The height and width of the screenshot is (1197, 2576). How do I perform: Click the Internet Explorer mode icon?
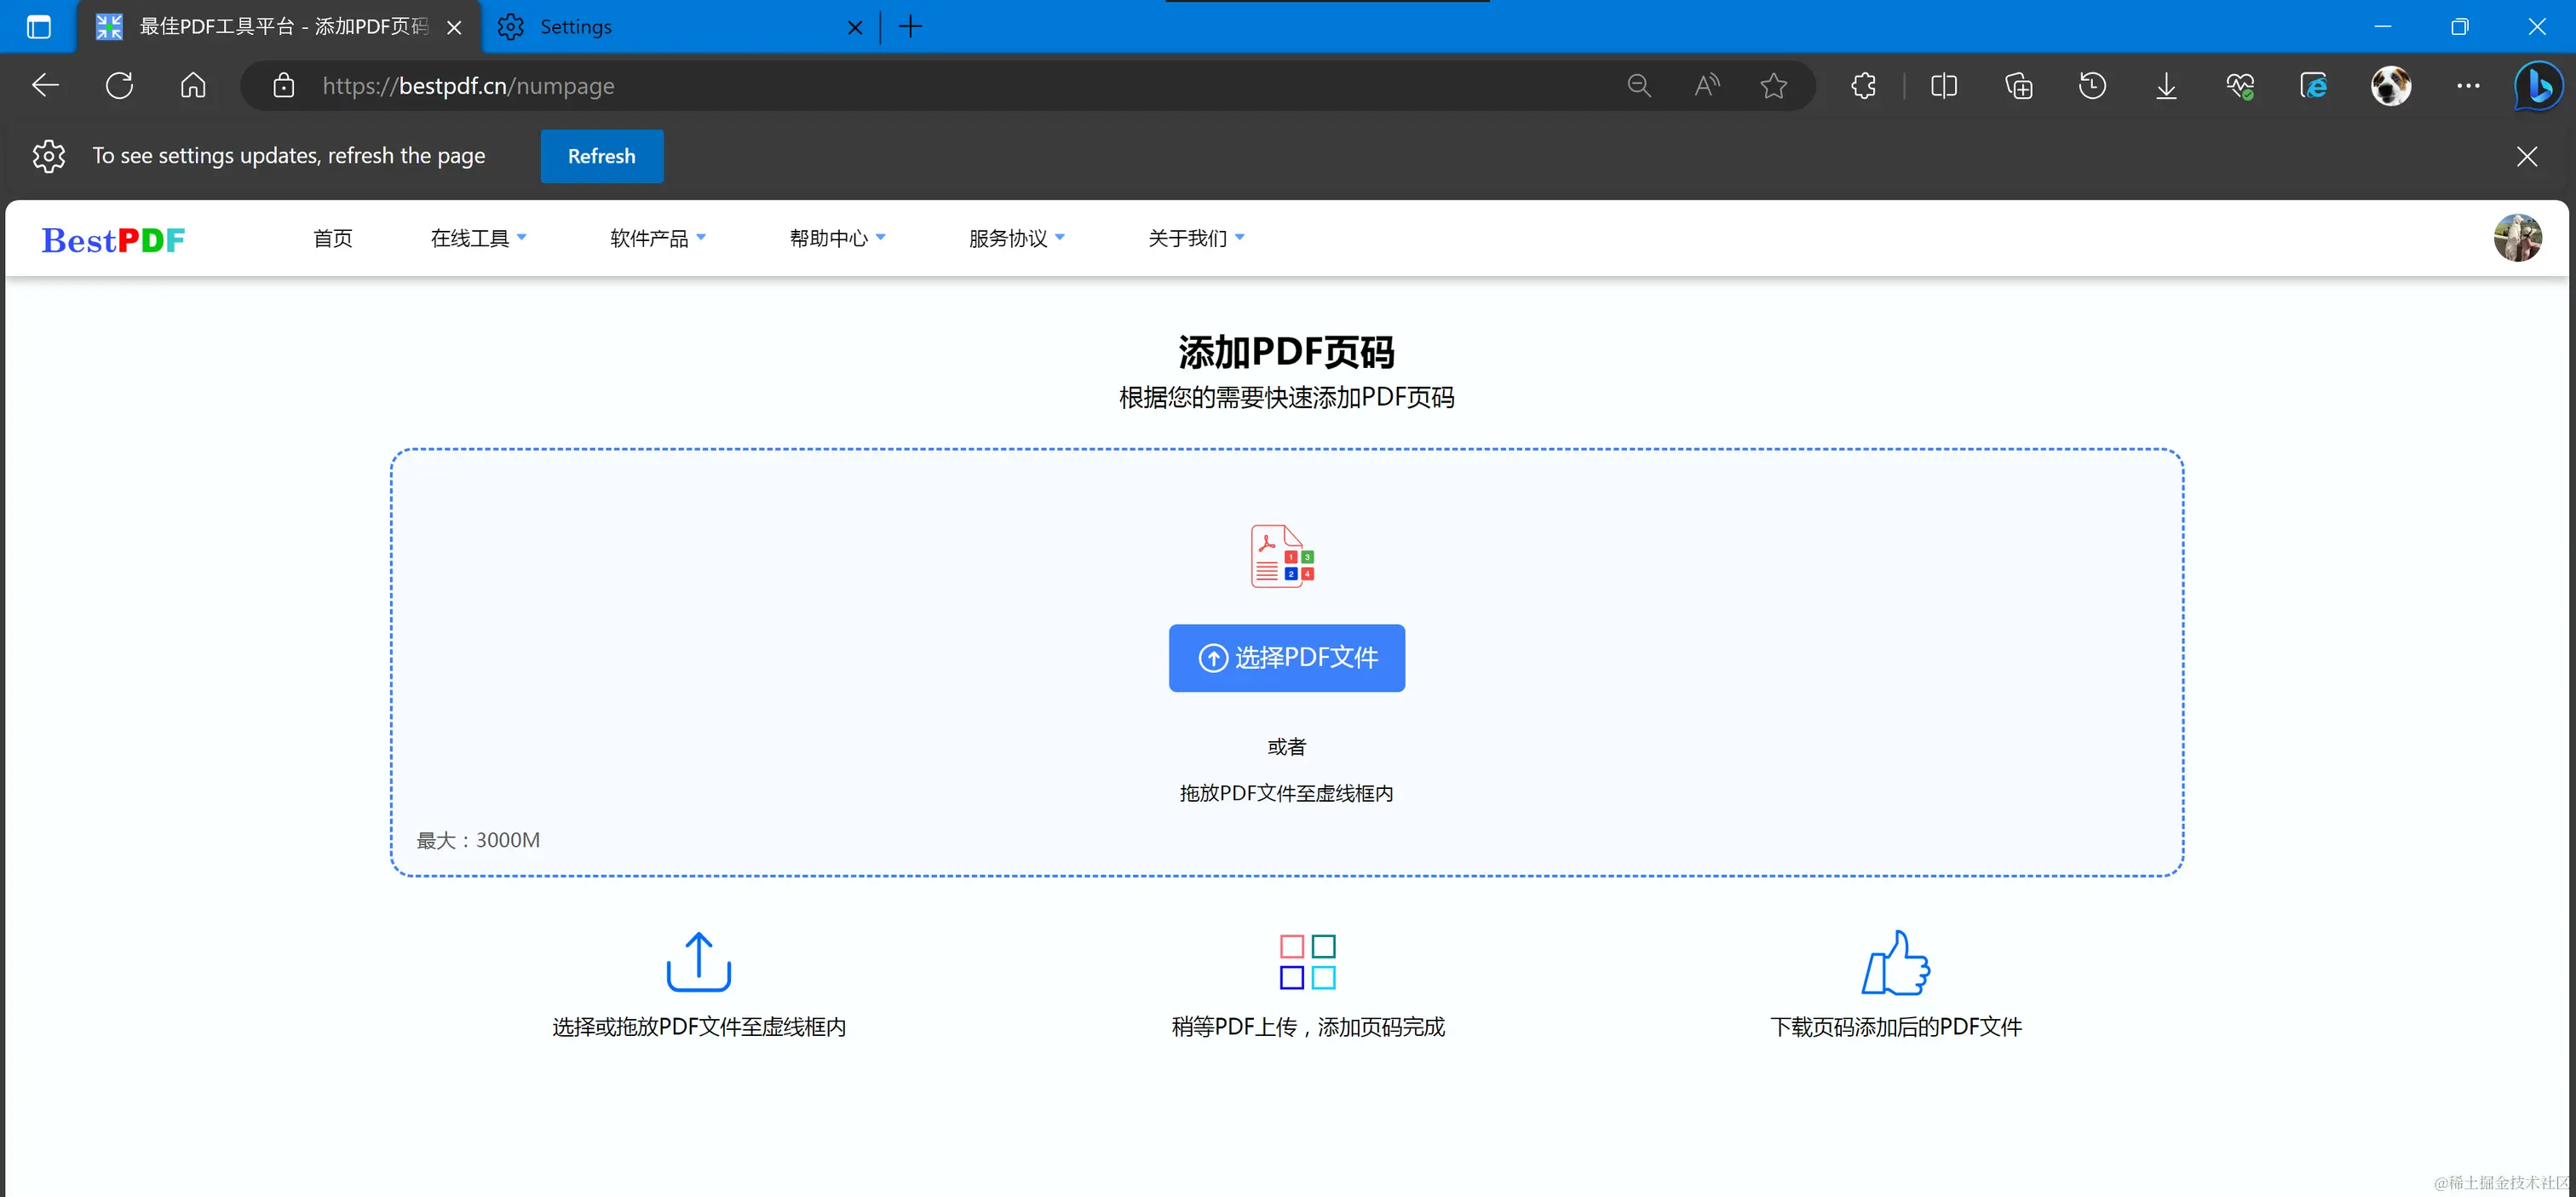[x=2314, y=86]
